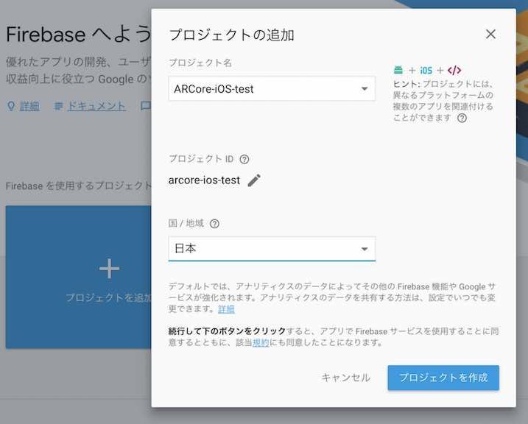528x424 pixels.
Task: Click the 日本 region field
Action: pos(272,249)
